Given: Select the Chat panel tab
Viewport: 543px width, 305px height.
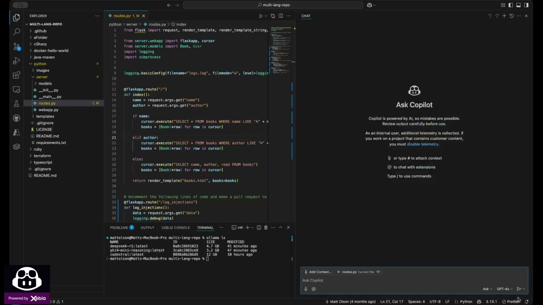Looking at the screenshot, I should [x=306, y=16].
